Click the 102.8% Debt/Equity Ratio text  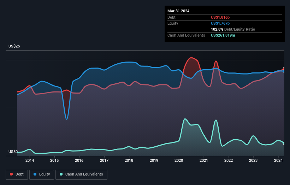tap(233, 29)
